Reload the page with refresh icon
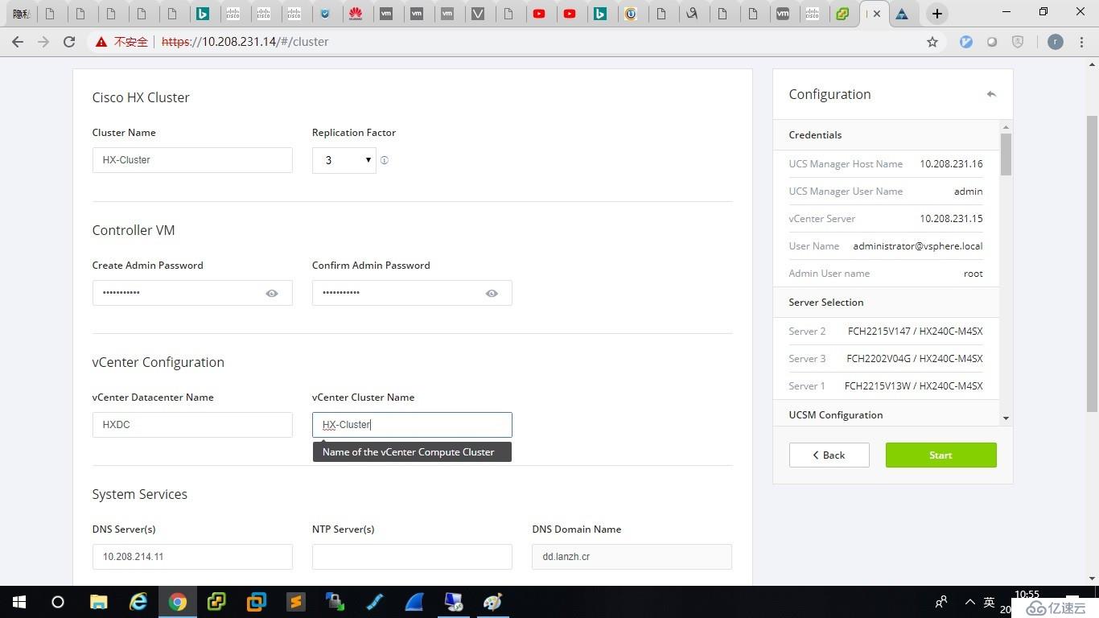Viewport: 1099px width, 618px height. 69,42
